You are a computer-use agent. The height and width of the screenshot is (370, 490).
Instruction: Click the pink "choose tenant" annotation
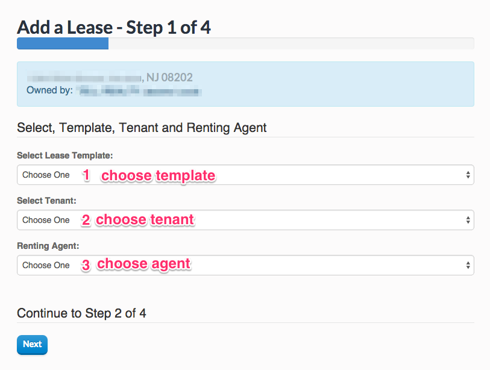click(x=145, y=220)
